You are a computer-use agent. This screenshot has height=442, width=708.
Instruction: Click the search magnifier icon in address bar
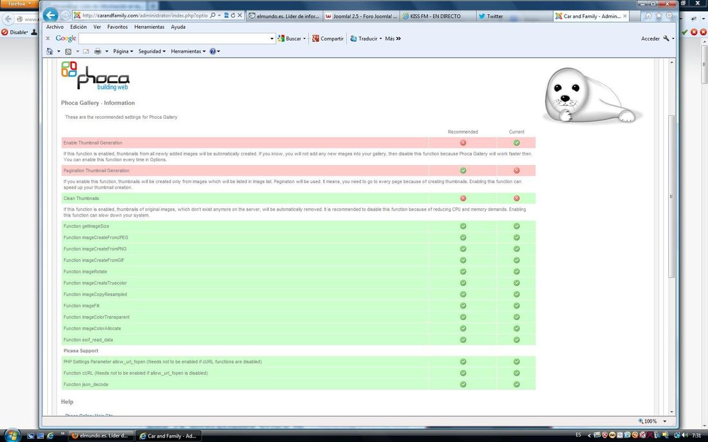[x=212, y=15]
